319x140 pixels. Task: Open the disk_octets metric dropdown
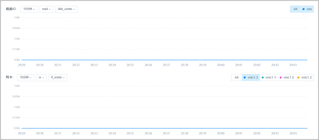point(66,9)
